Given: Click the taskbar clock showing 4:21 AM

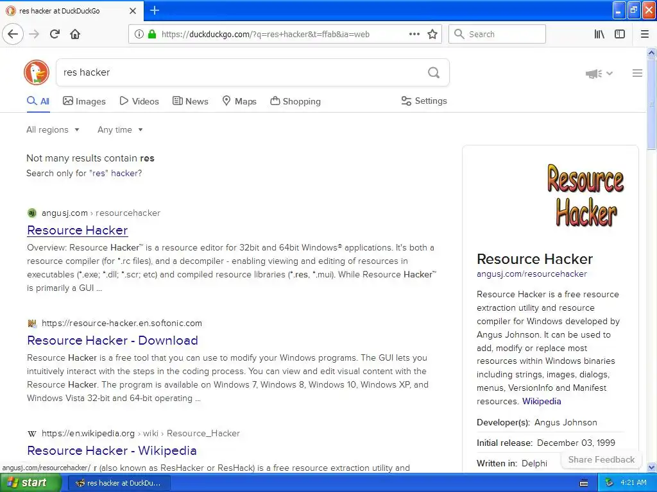Looking at the screenshot, I should point(633,483).
